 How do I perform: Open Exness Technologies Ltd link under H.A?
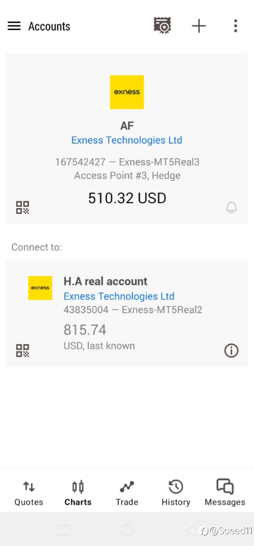click(119, 296)
